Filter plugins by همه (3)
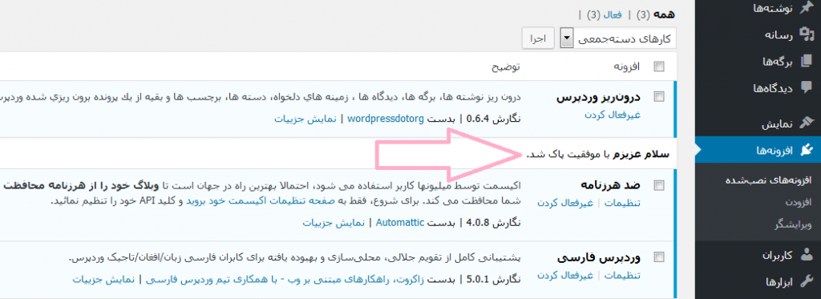The image size is (821, 299). [x=657, y=15]
